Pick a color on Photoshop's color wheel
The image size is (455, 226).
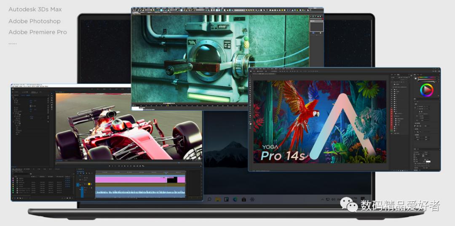[427, 90]
